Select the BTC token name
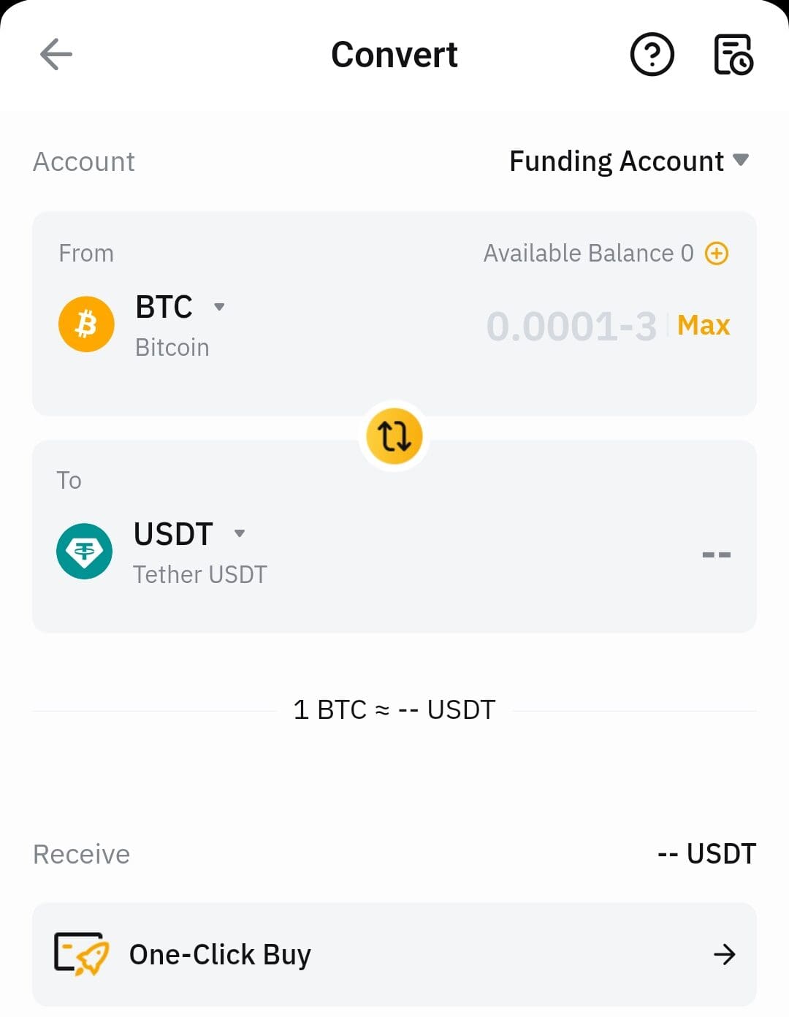 click(x=164, y=307)
